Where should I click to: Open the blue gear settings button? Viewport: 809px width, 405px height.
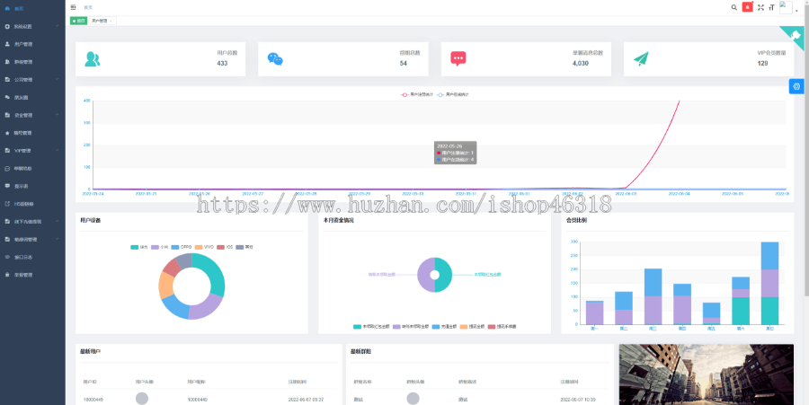tap(796, 86)
